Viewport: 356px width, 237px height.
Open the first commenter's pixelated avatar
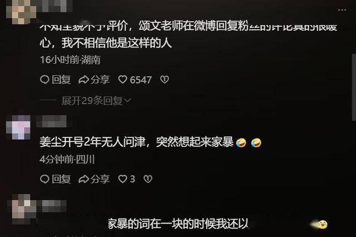pos(21,11)
